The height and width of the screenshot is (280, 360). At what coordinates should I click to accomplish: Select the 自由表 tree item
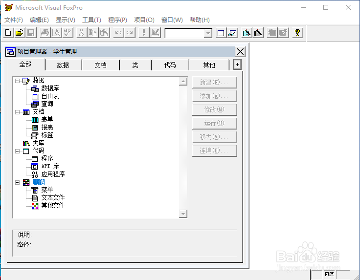click(x=50, y=96)
